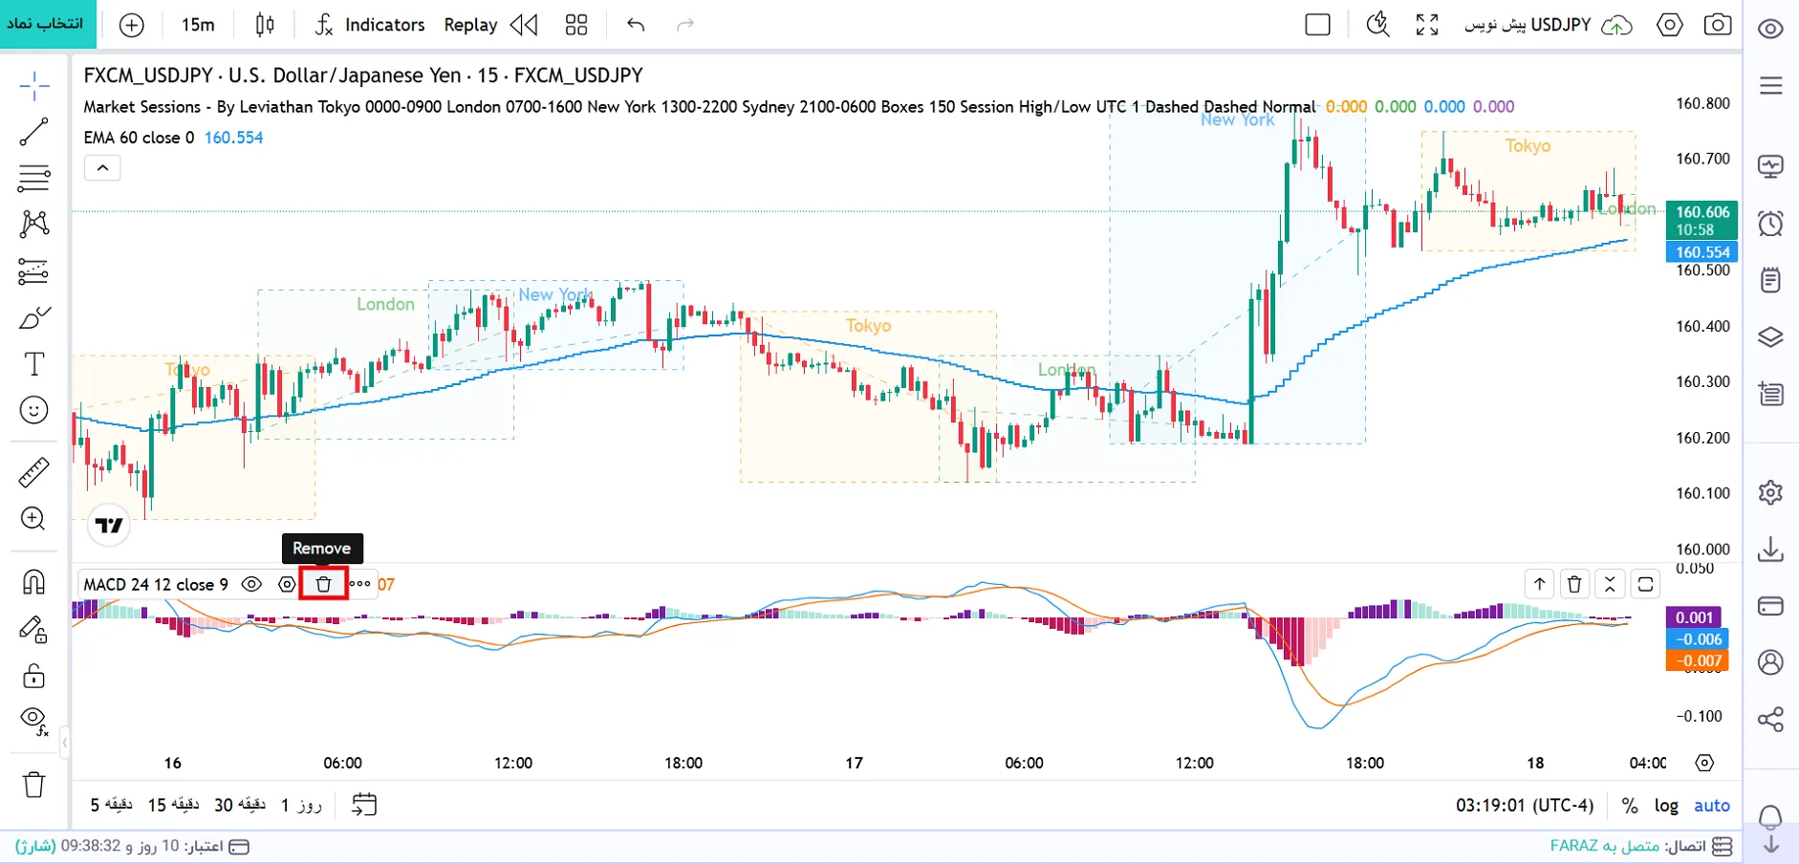The height and width of the screenshot is (864, 1799).
Task: Click the alerts clock icon in right sidebar
Action: [x=1770, y=224]
